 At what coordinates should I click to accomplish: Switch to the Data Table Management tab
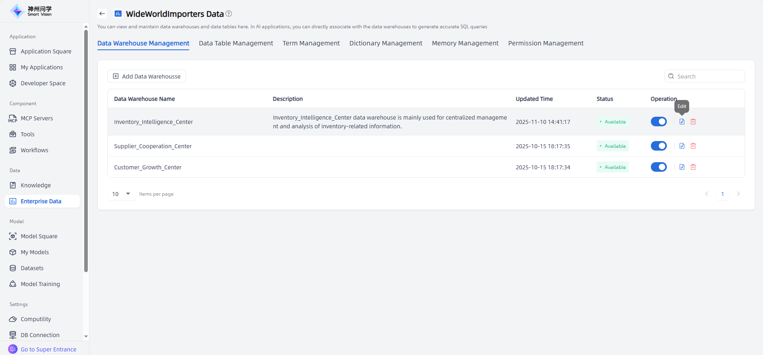(x=236, y=43)
